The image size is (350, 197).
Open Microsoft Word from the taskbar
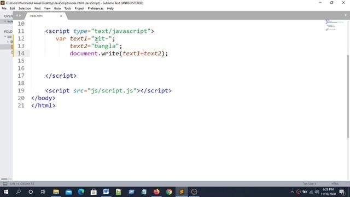coord(106,192)
